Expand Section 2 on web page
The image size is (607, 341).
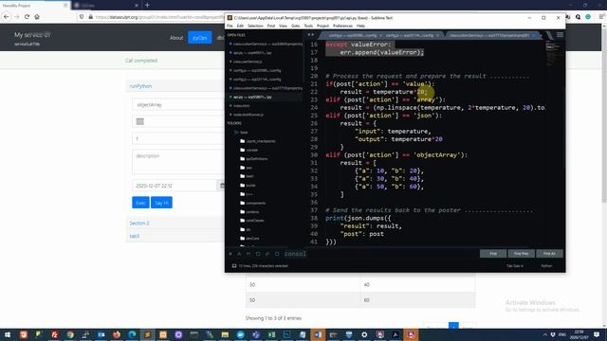click(x=139, y=224)
